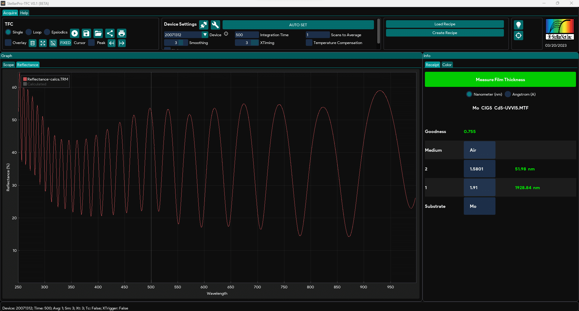Viewport: 579px width, 311px height.
Task: Click the Create Recipe button
Action: [x=445, y=33]
